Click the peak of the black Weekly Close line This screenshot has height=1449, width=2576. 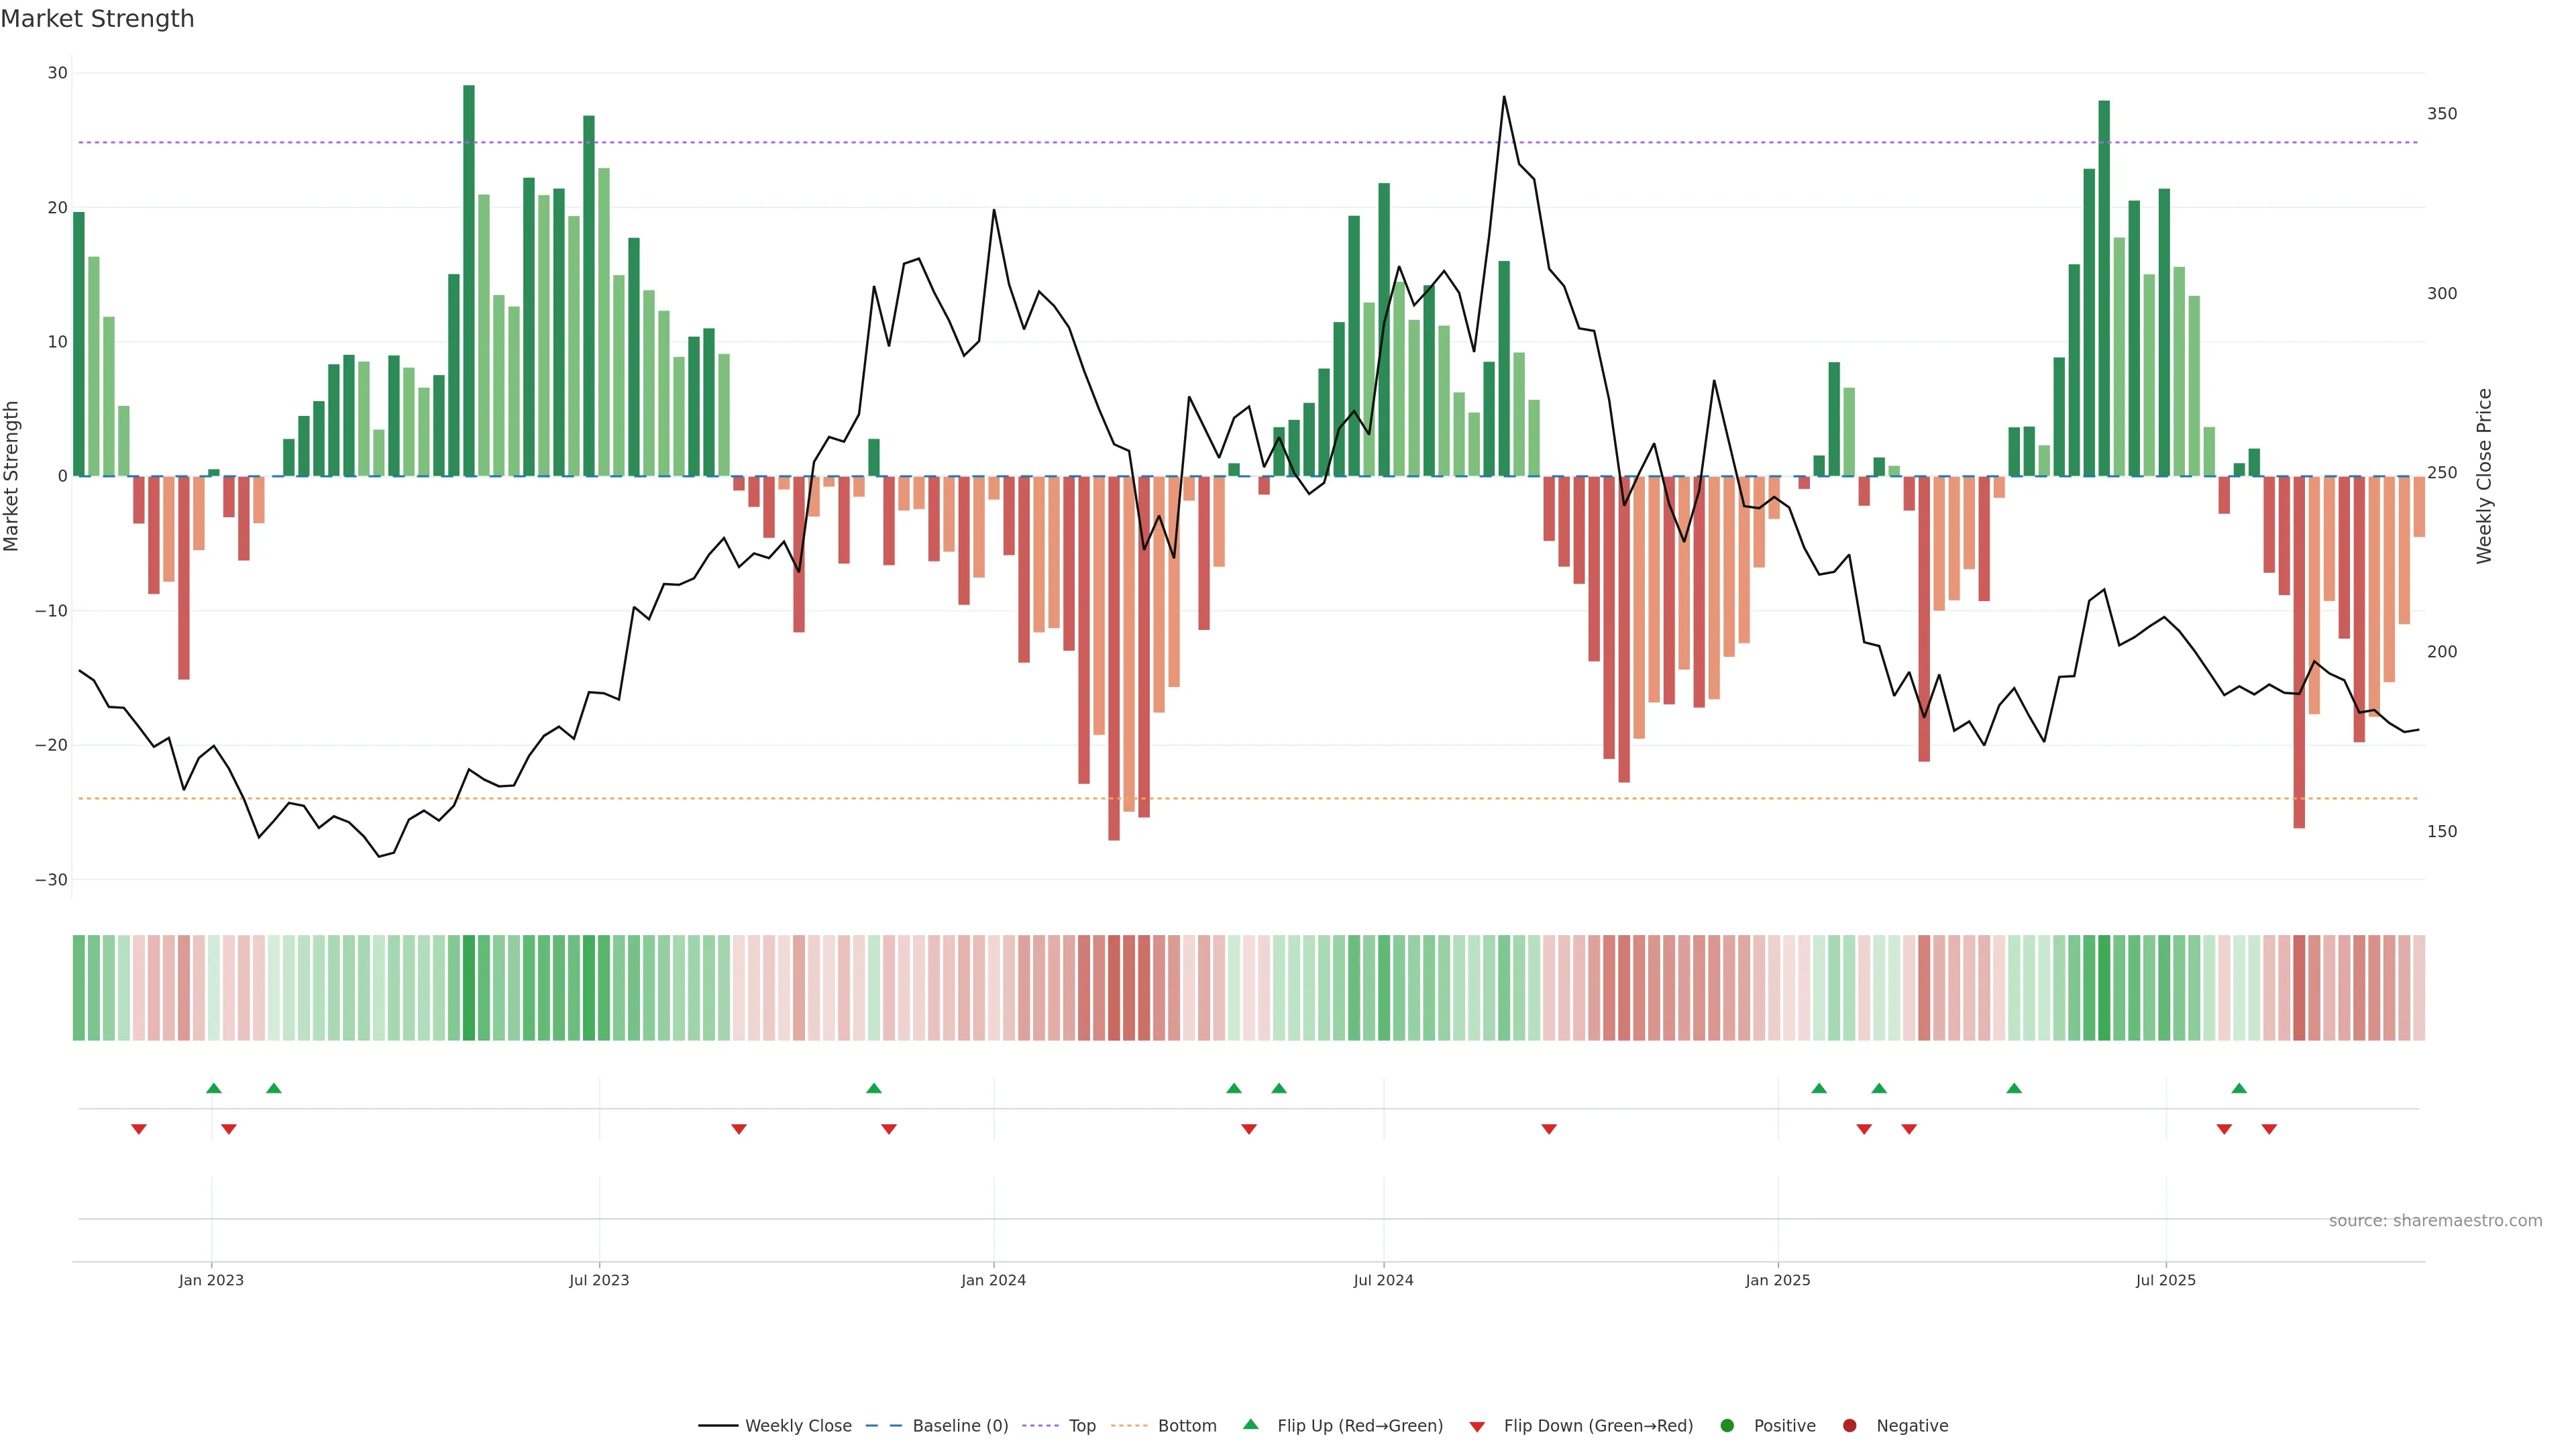coord(1504,97)
